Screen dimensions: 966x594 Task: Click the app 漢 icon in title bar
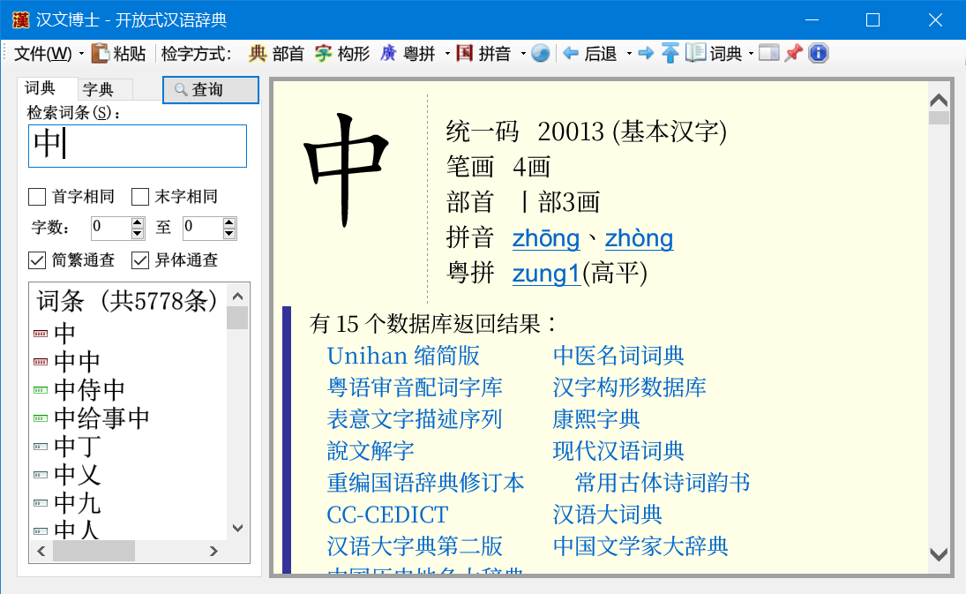click(21, 19)
